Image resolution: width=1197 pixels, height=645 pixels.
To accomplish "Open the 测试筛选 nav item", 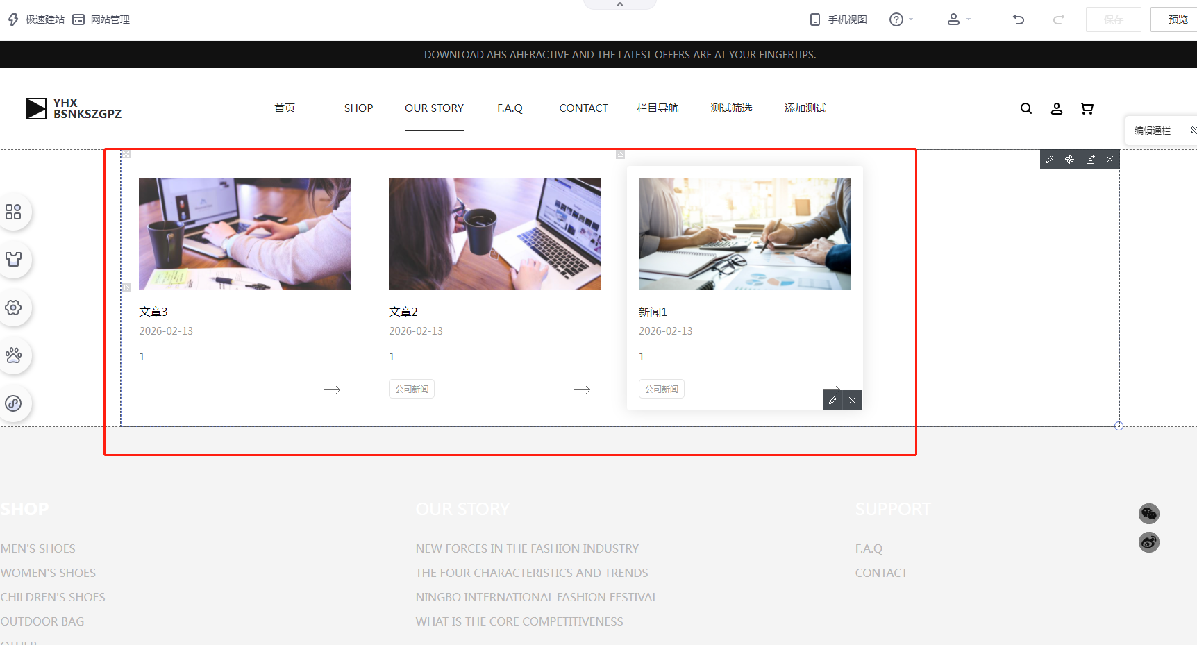I will (x=731, y=108).
